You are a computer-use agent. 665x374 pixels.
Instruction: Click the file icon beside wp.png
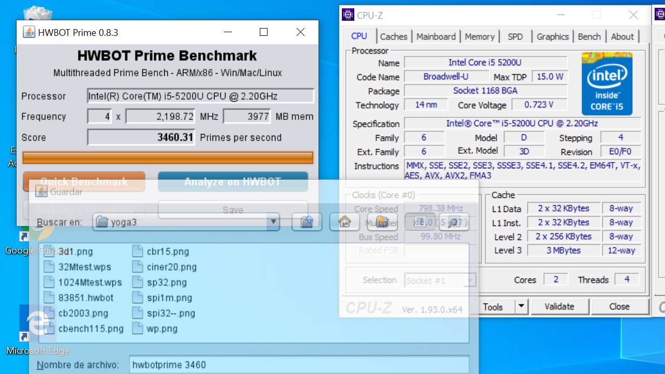coord(138,329)
